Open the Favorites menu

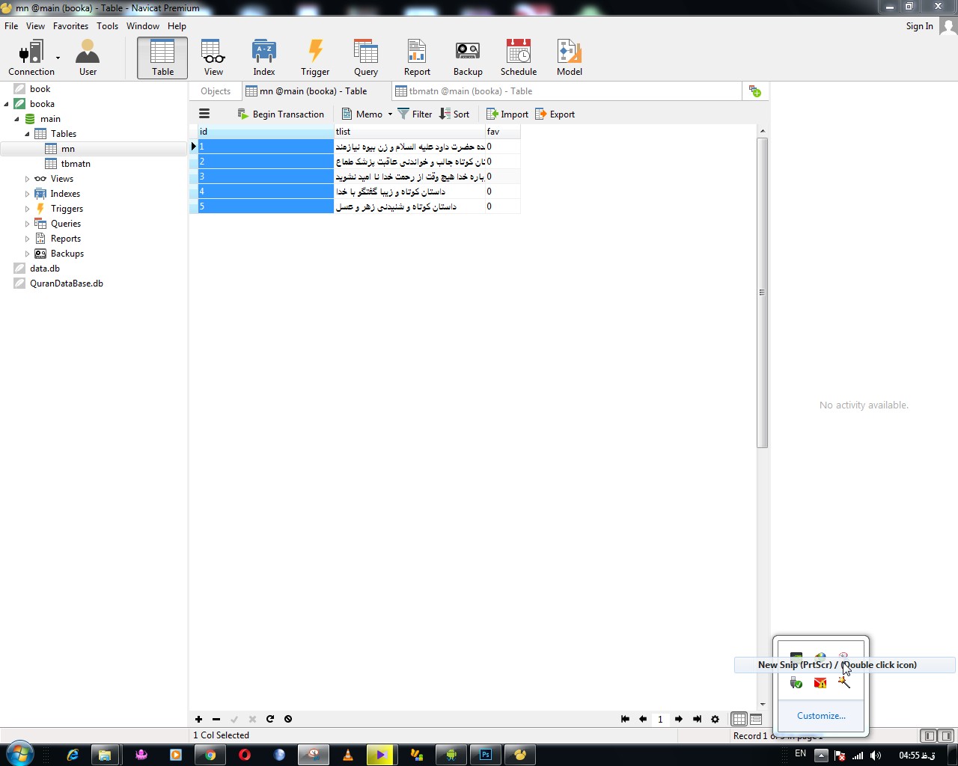pyautogui.click(x=70, y=26)
